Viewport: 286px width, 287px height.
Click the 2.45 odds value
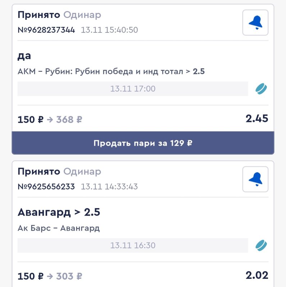point(257,119)
